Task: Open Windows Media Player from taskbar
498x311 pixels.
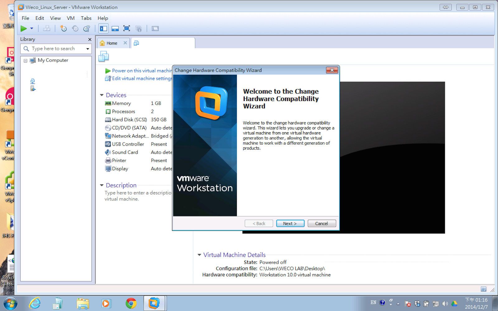Action: (106, 303)
